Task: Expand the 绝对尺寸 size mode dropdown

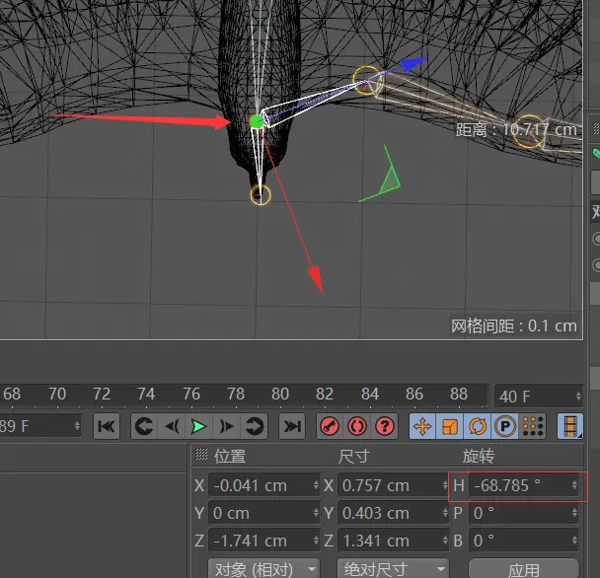Action: point(392,569)
